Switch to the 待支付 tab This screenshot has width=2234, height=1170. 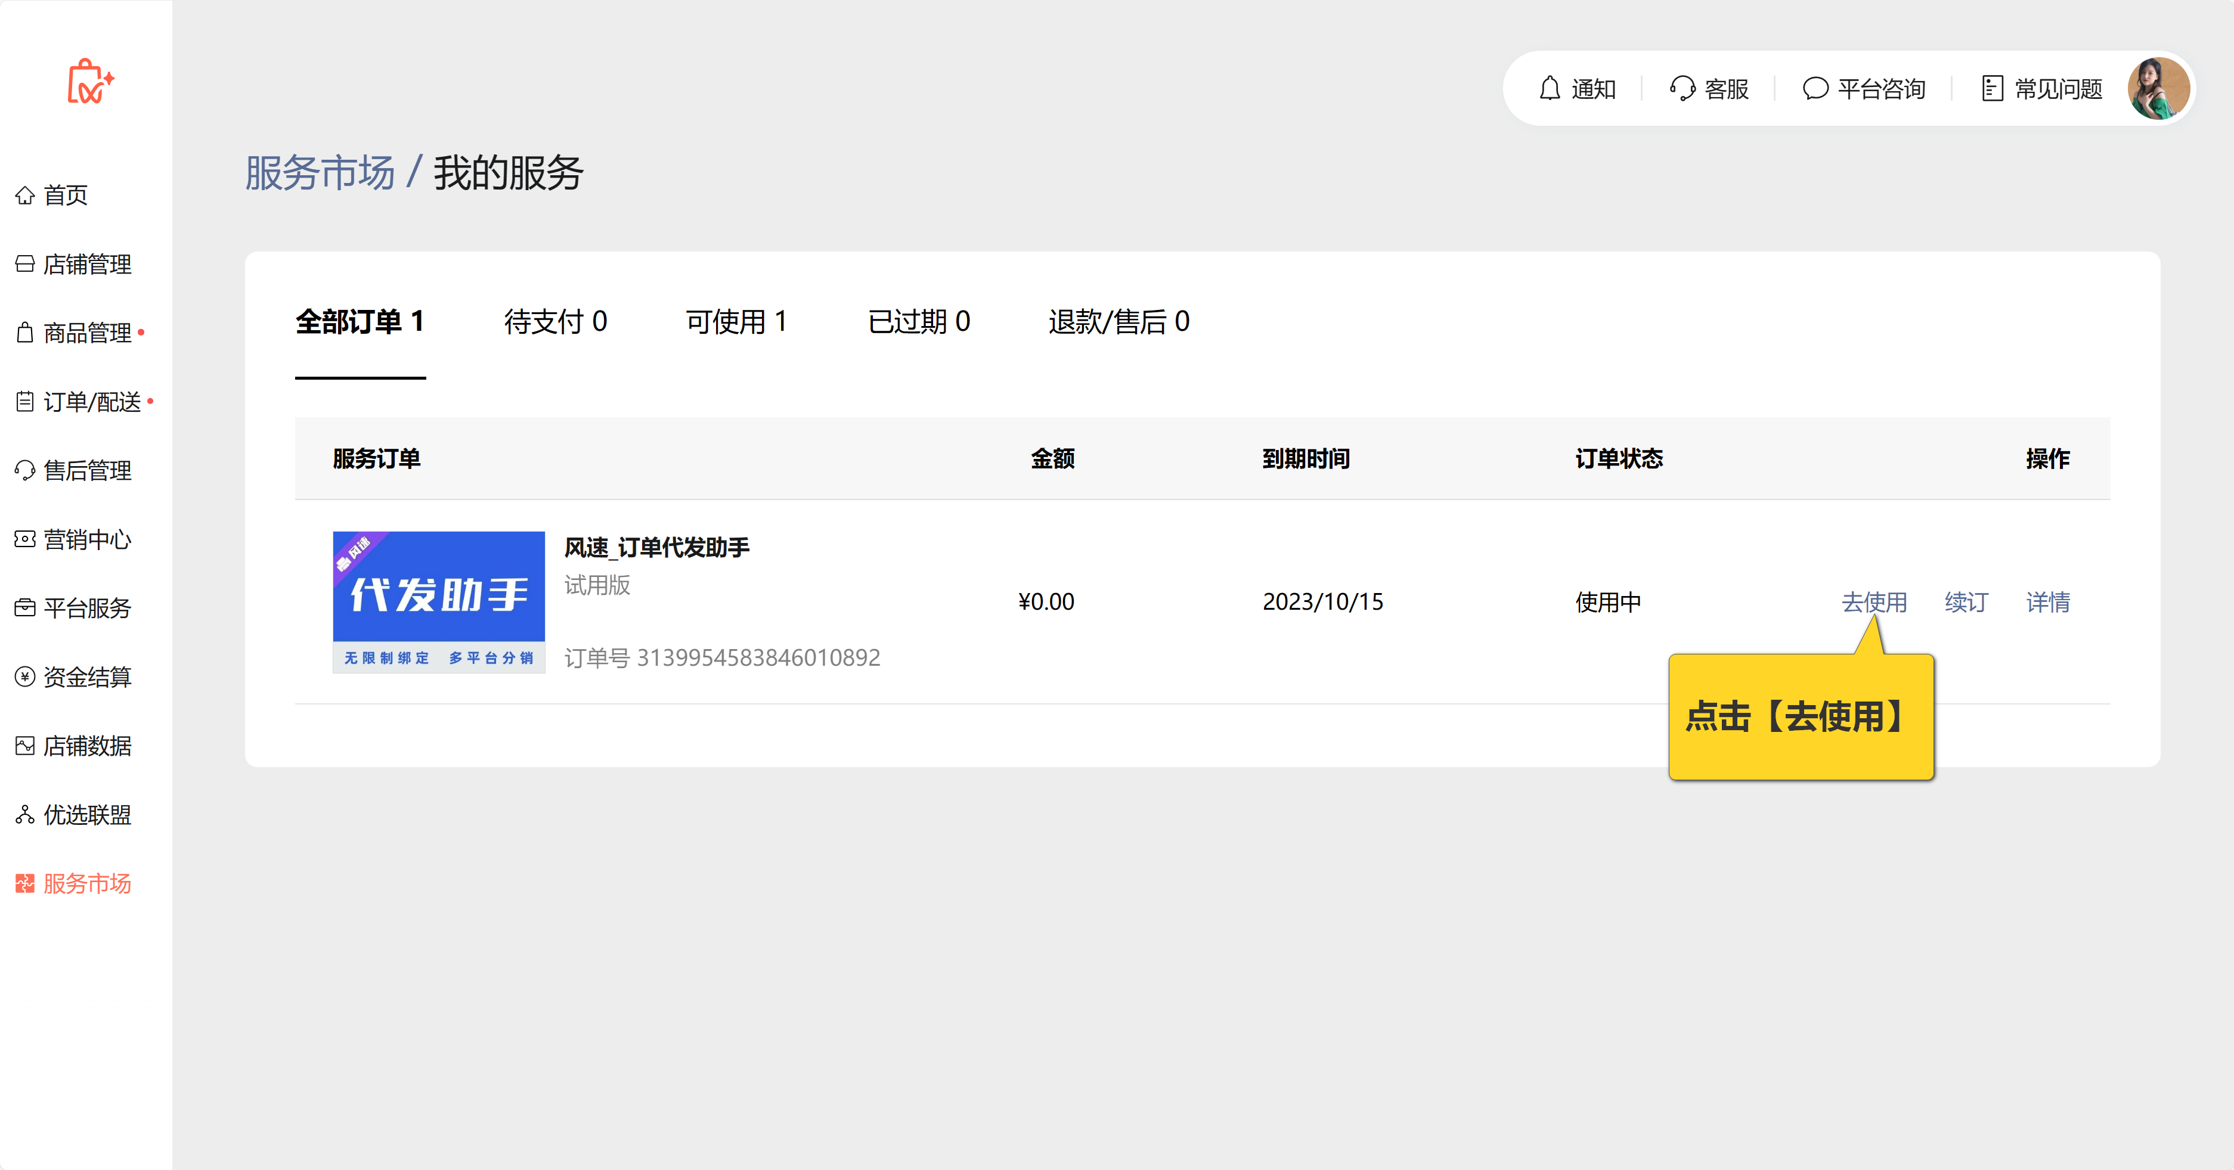555,321
